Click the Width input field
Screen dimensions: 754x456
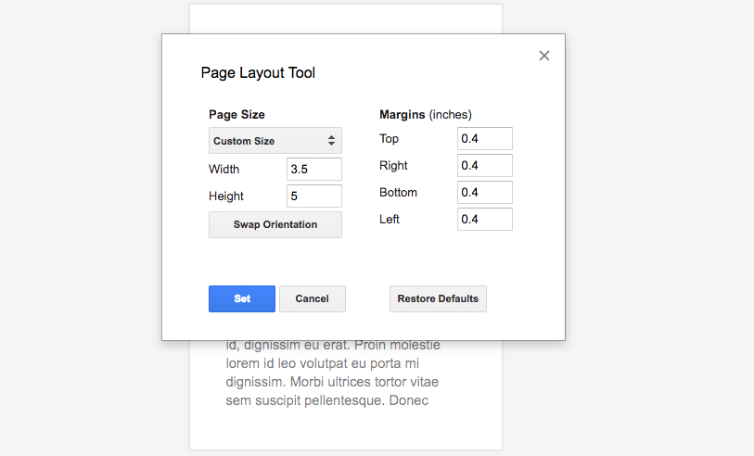pos(313,170)
